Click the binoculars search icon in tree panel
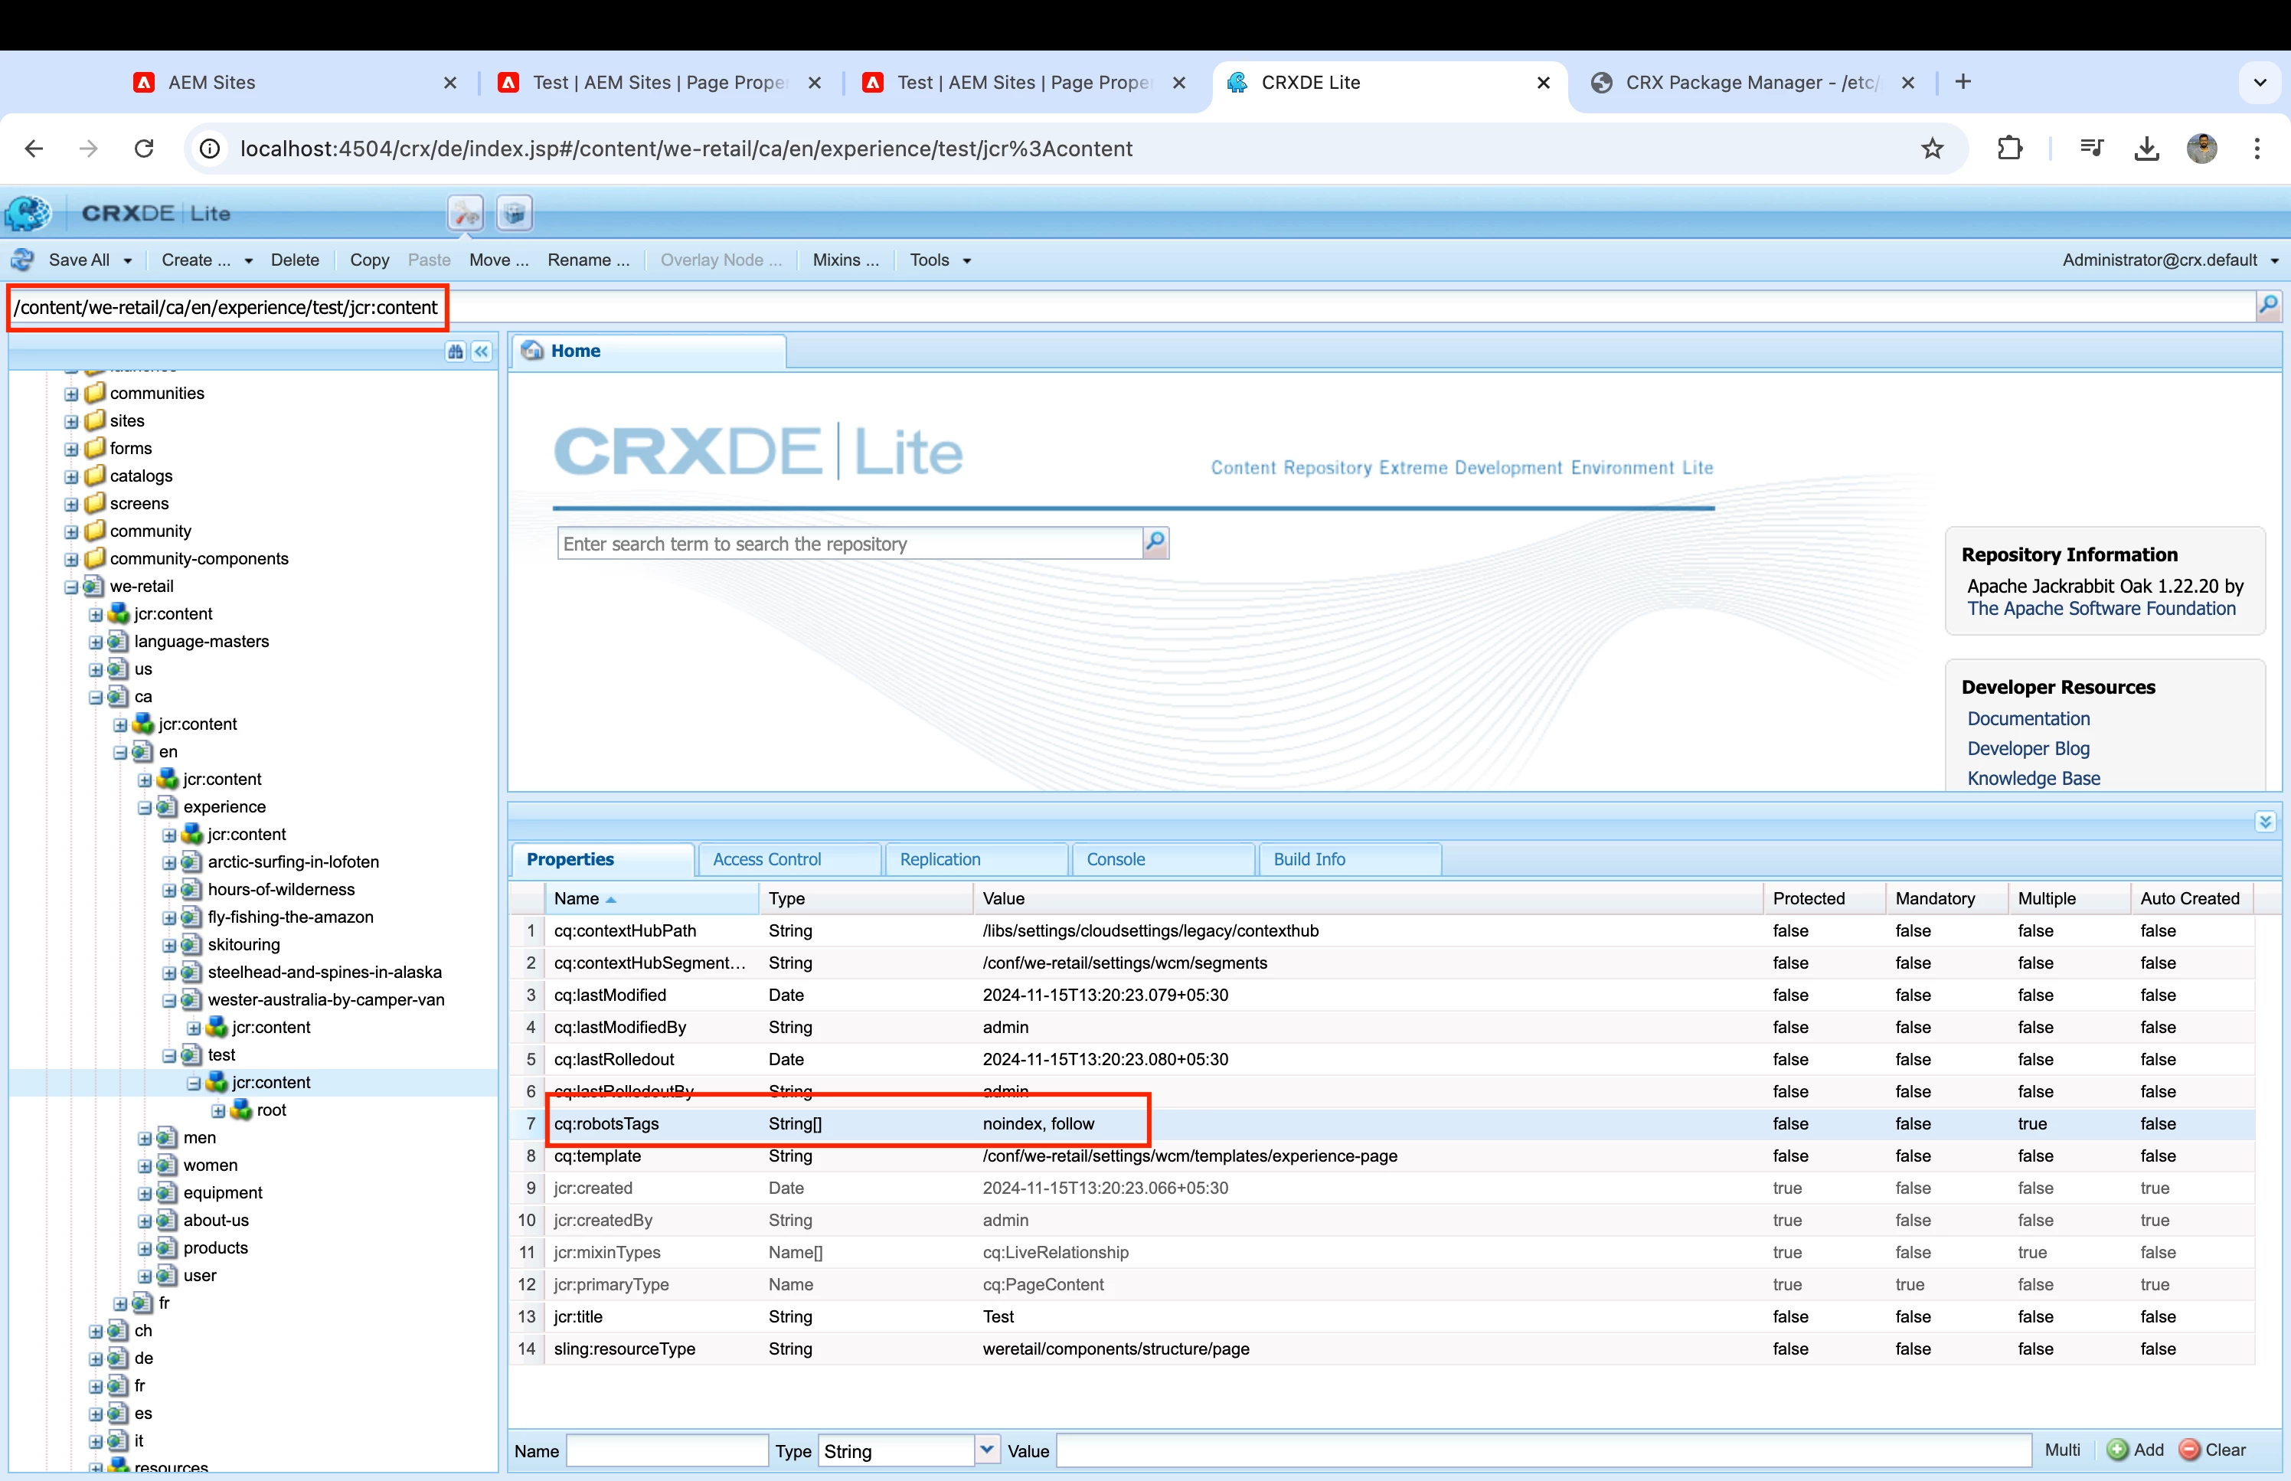 [455, 352]
